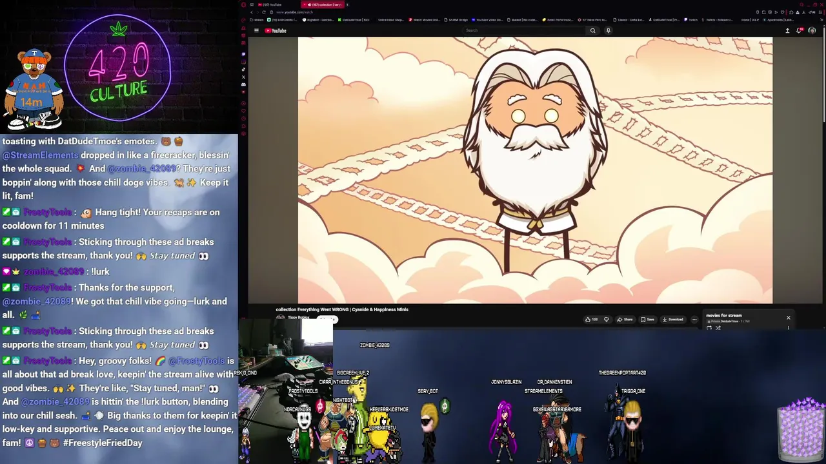Screen dimensions: 826x464
Task: Click the snapshot camera toolbar icon
Action: coord(763,12)
